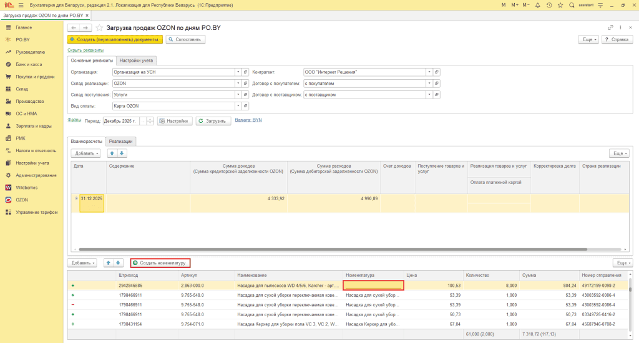This screenshot has height=343, width=639.
Task: Open ОС и НМА section
Action: (26, 114)
